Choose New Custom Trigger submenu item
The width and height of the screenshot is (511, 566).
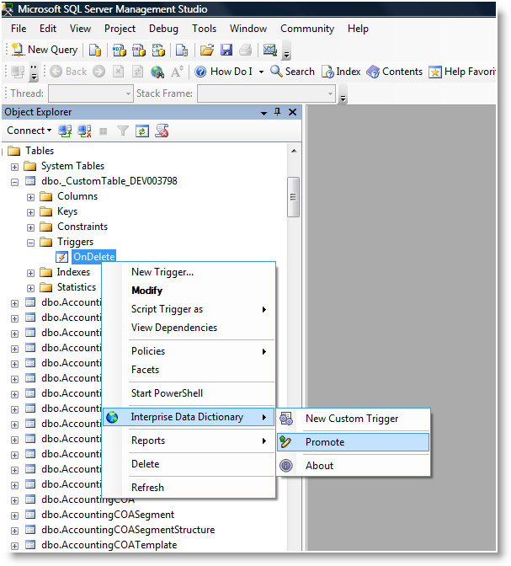354,419
